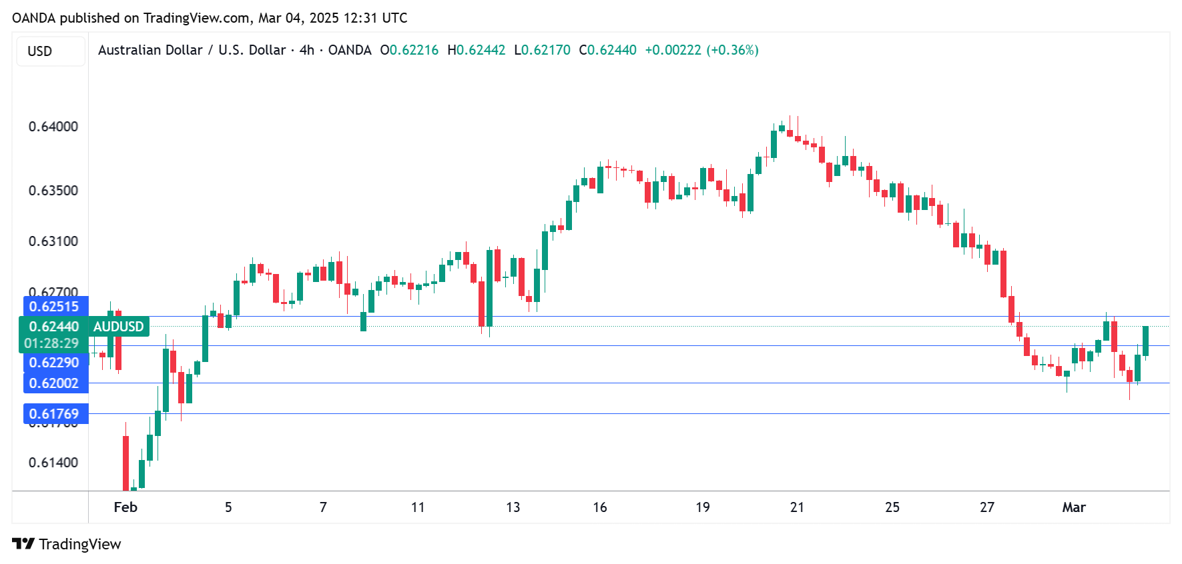The width and height of the screenshot is (1182, 564).
Task: Click the +0.00222 (+0.36%) change value
Action: point(701,50)
